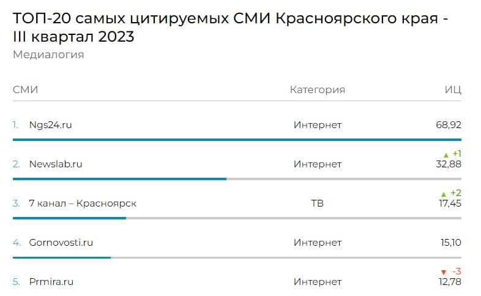The height and width of the screenshot is (296, 481).
Task: Click the 68,92 index value
Action: (449, 125)
